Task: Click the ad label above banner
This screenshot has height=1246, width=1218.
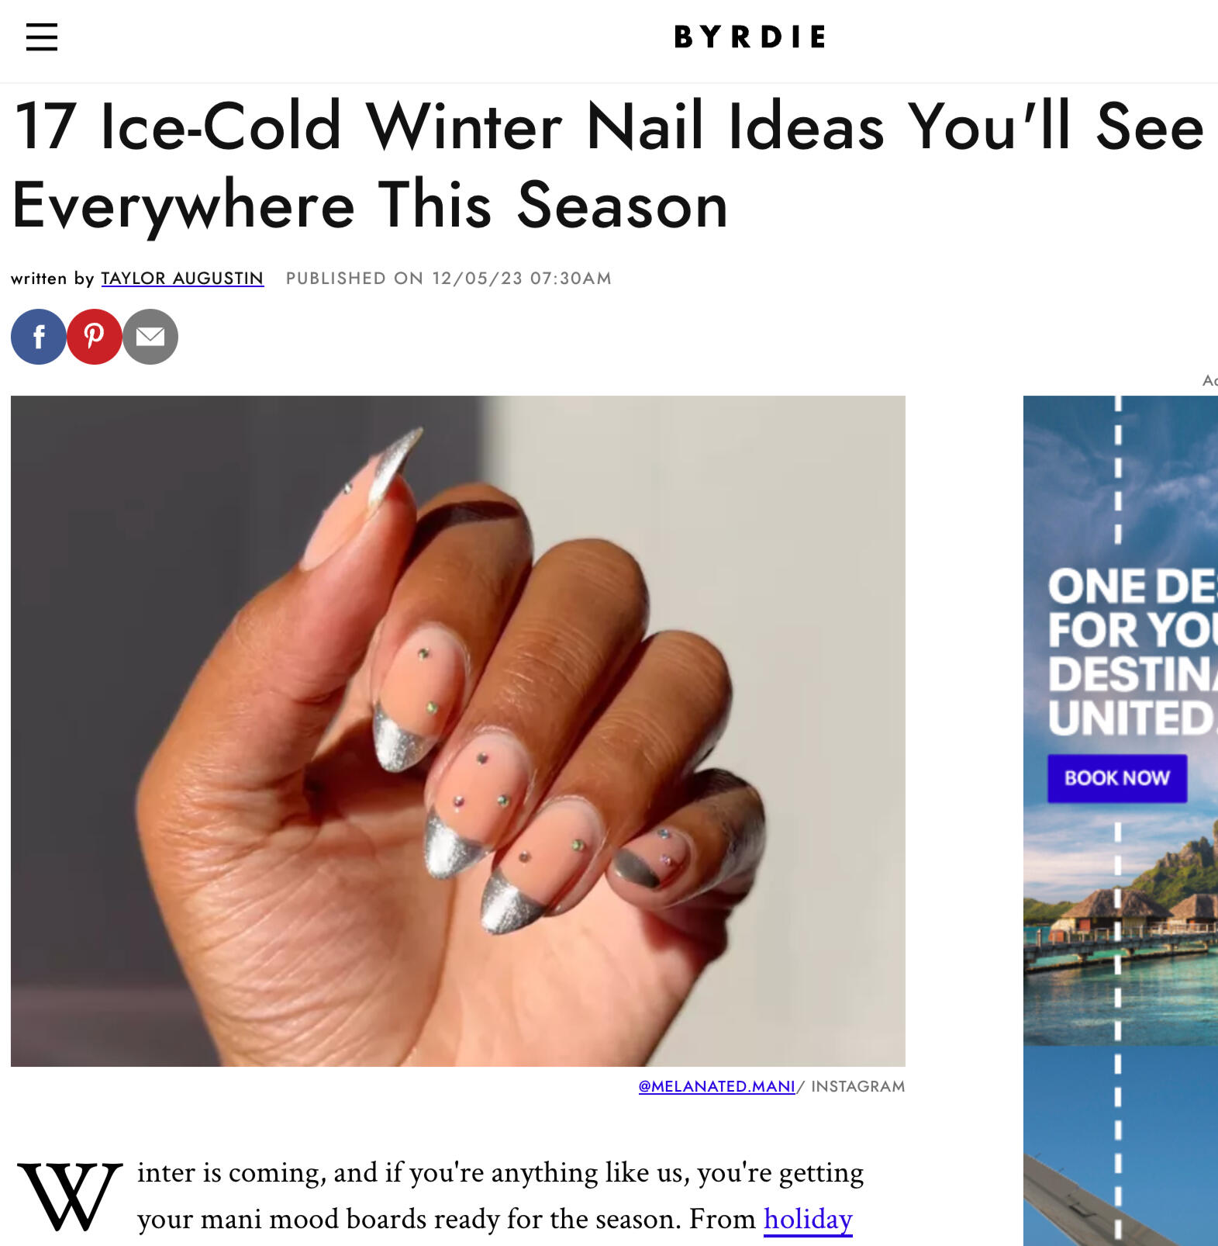Action: pyautogui.click(x=1210, y=380)
